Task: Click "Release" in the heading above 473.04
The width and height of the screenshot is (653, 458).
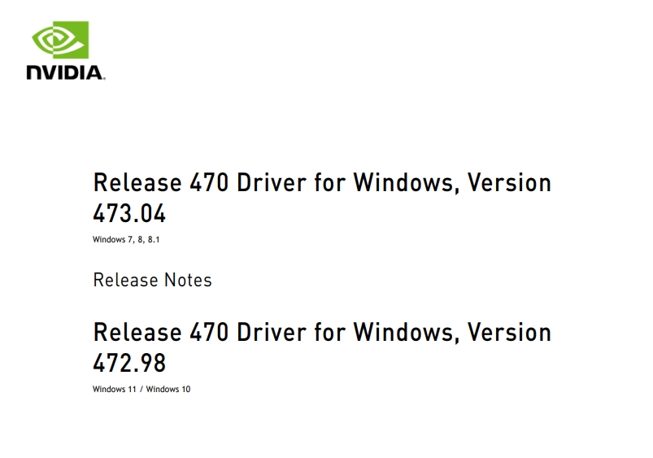Action: pyautogui.click(x=137, y=182)
